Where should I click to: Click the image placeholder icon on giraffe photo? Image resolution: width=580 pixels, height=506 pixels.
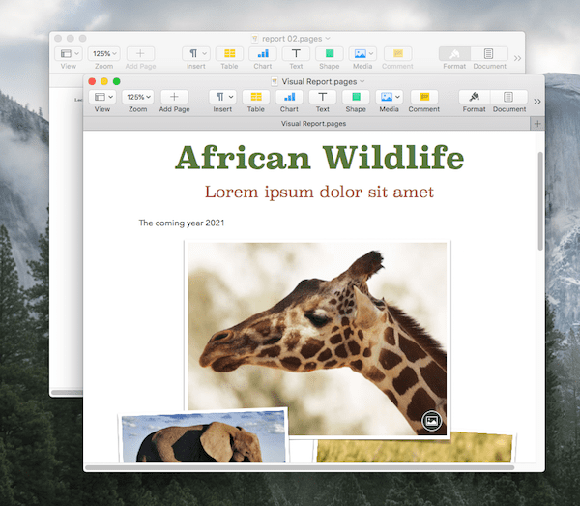(432, 421)
